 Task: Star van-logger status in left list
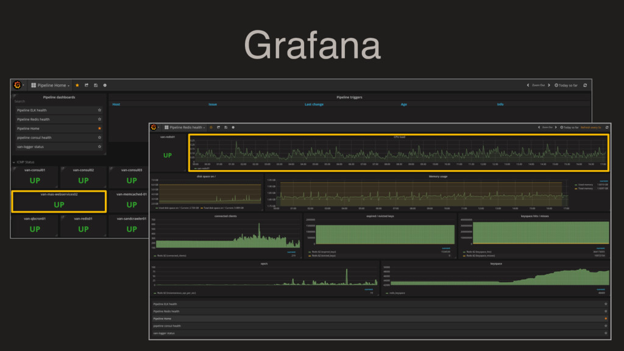point(99,147)
